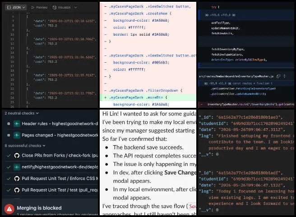The width and height of the screenshot is (296, 217).
Task: Click green checkmark for test (pull_request) check
Action: pyautogui.click(x=9, y=190)
